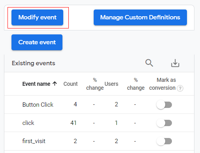
Task: Click the ascending sort arrow icon
Action: coord(55,83)
